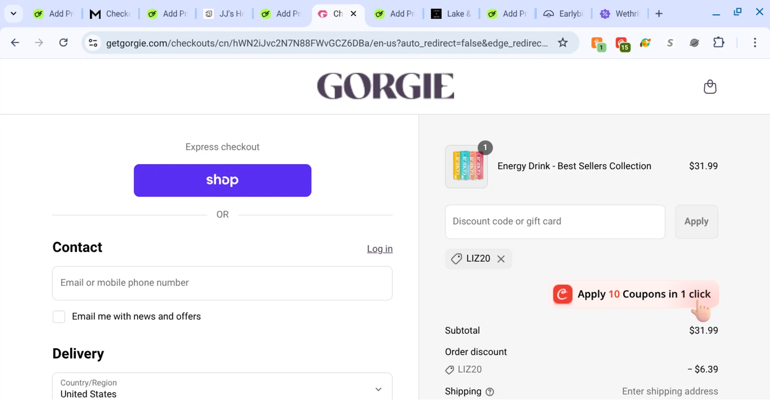Open the planet-shaped extension icon
The image size is (770, 400).
(695, 43)
